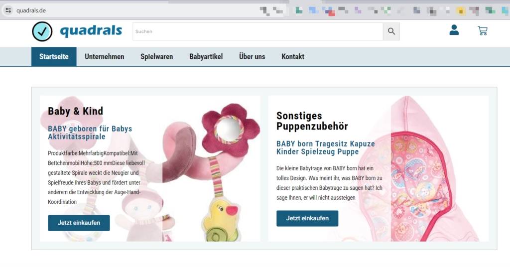This screenshot has height=267, width=510.
Task: Open BABY geboren für Babys Aktivitätsspirale link
Action: 90,133
